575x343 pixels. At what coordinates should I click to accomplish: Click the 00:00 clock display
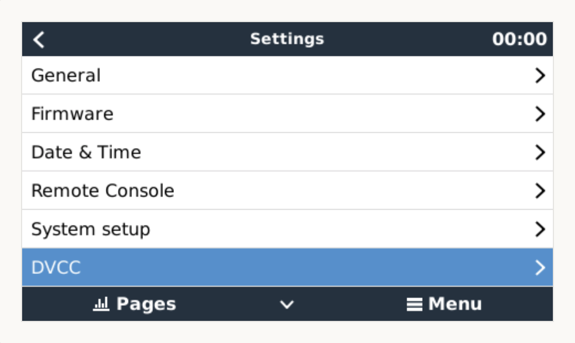pyautogui.click(x=519, y=39)
